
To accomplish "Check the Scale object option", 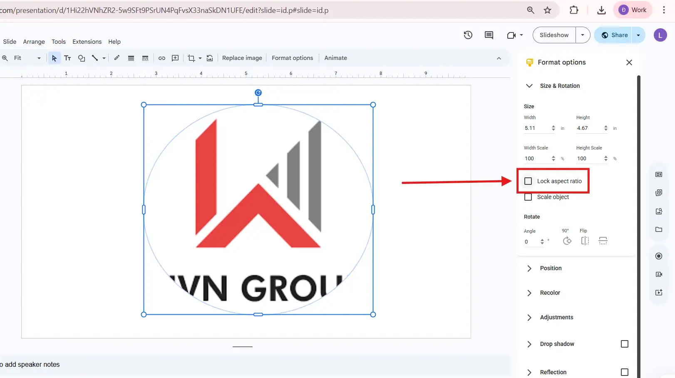I will pyautogui.click(x=528, y=196).
